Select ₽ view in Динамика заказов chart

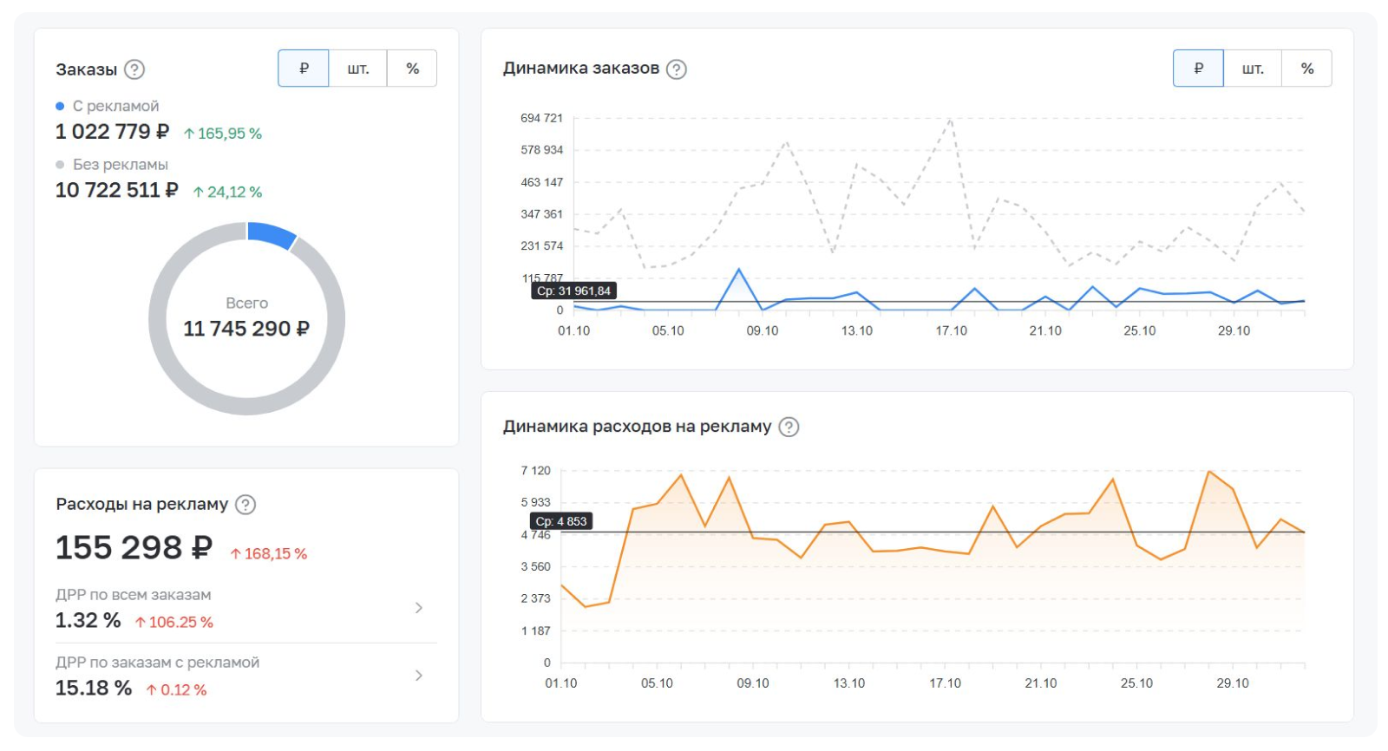1198,69
